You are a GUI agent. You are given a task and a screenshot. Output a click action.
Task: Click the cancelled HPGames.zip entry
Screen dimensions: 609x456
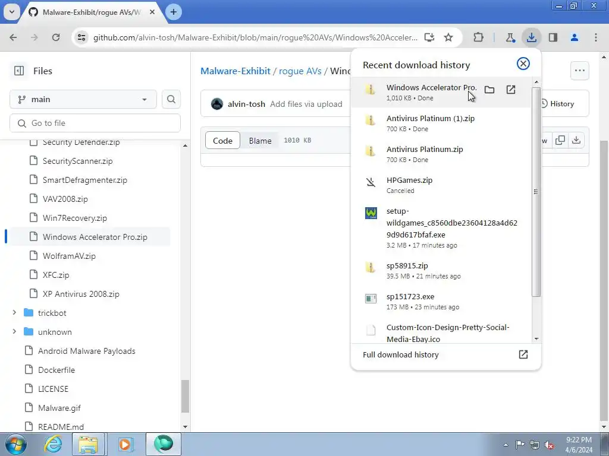point(441,185)
